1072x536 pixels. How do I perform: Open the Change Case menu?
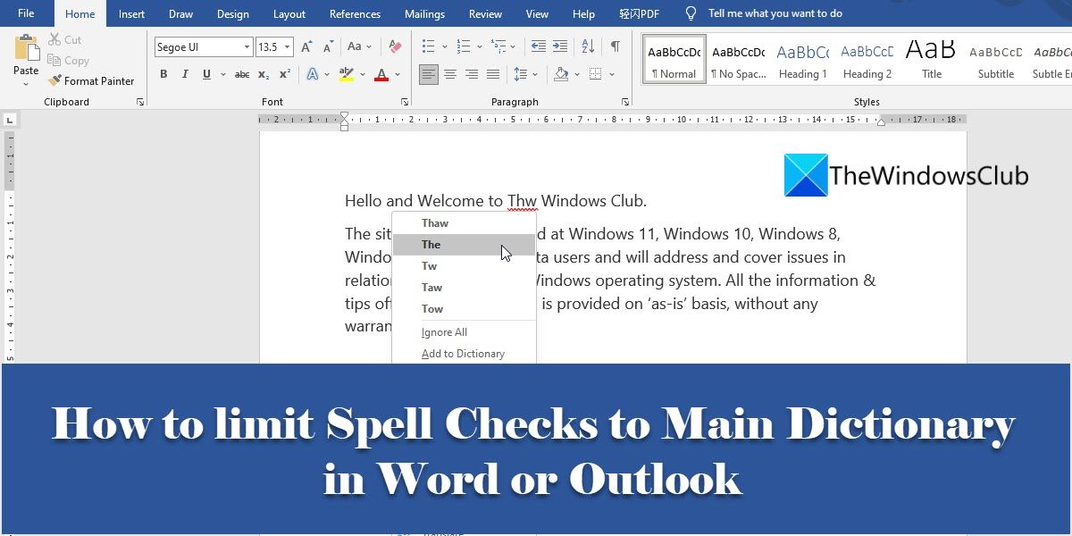click(359, 47)
